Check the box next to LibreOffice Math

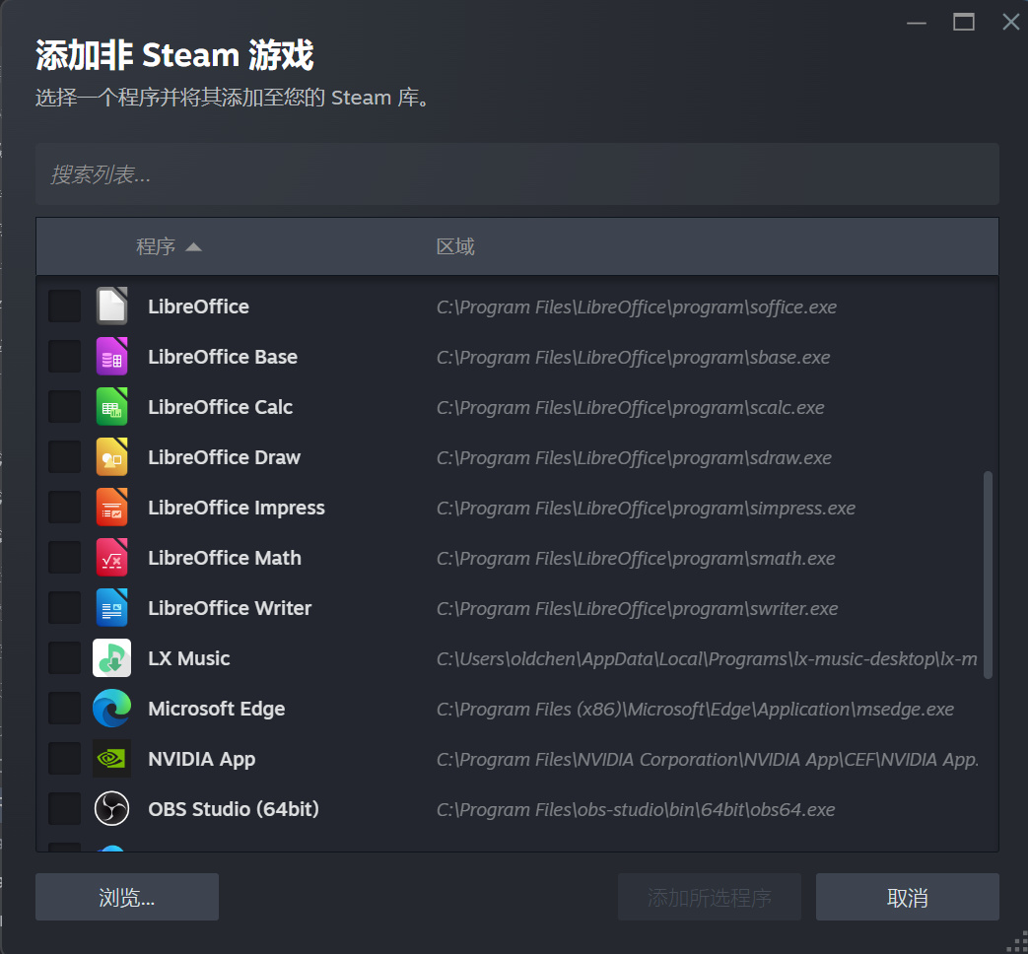(64, 557)
